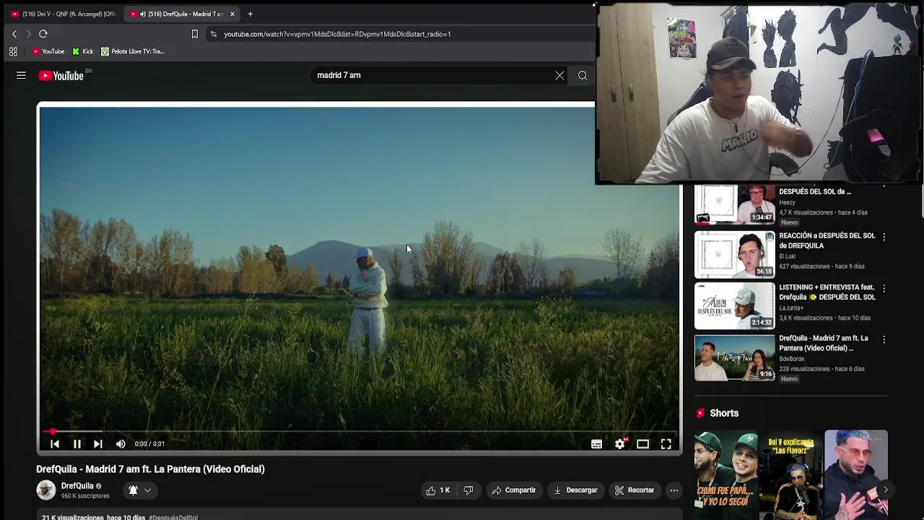Seek along the red video progress bar

pyautogui.click(x=359, y=431)
